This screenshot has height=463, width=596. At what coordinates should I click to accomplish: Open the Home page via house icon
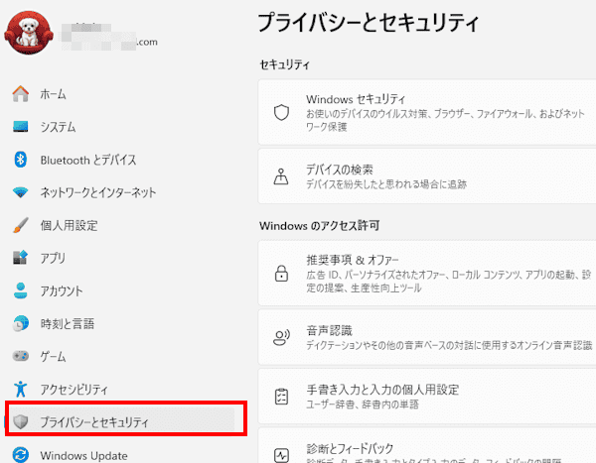click(21, 94)
